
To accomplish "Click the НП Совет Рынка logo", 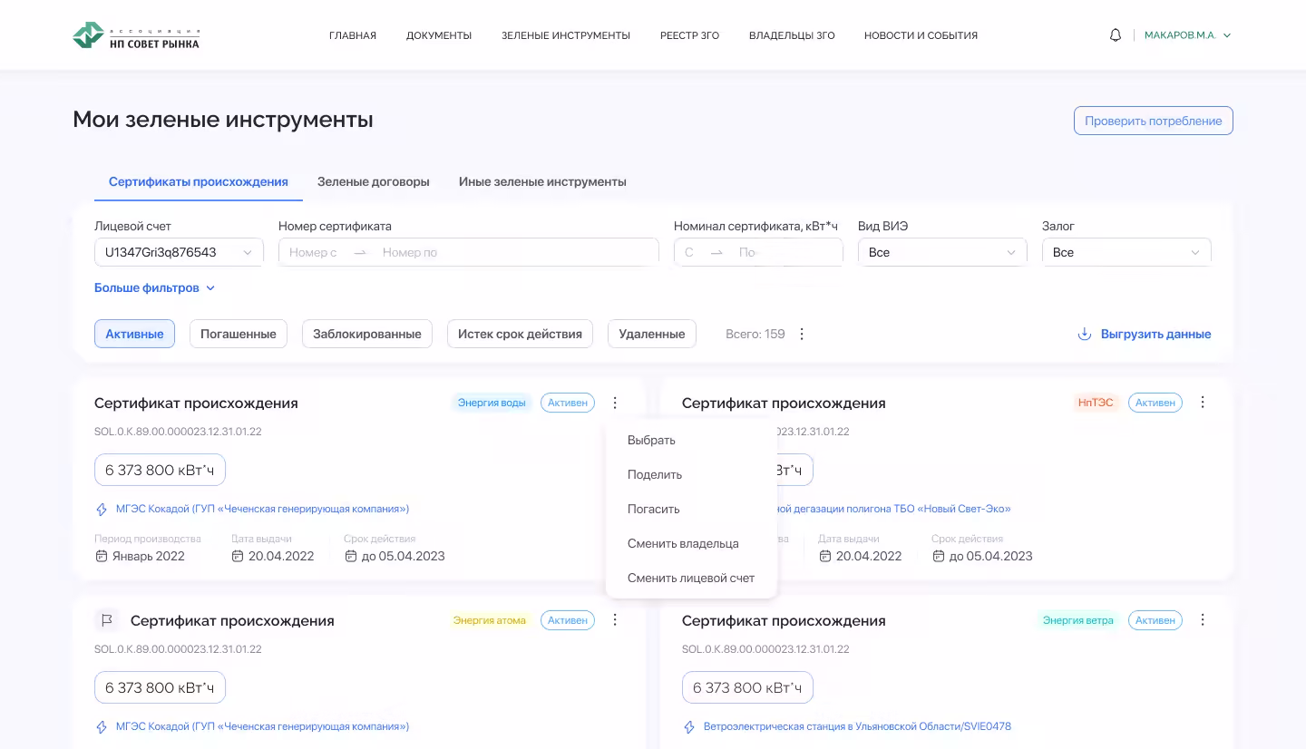I will tap(136, 36).
